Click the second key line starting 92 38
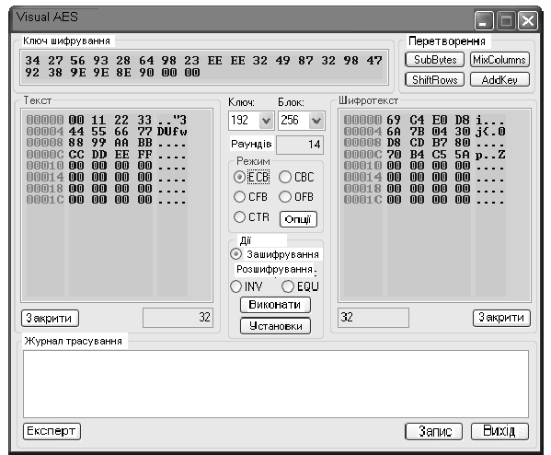 [x=112, y=73]
